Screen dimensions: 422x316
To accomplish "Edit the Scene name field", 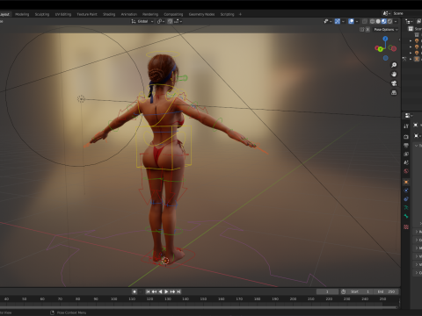I will click(407, 13).
